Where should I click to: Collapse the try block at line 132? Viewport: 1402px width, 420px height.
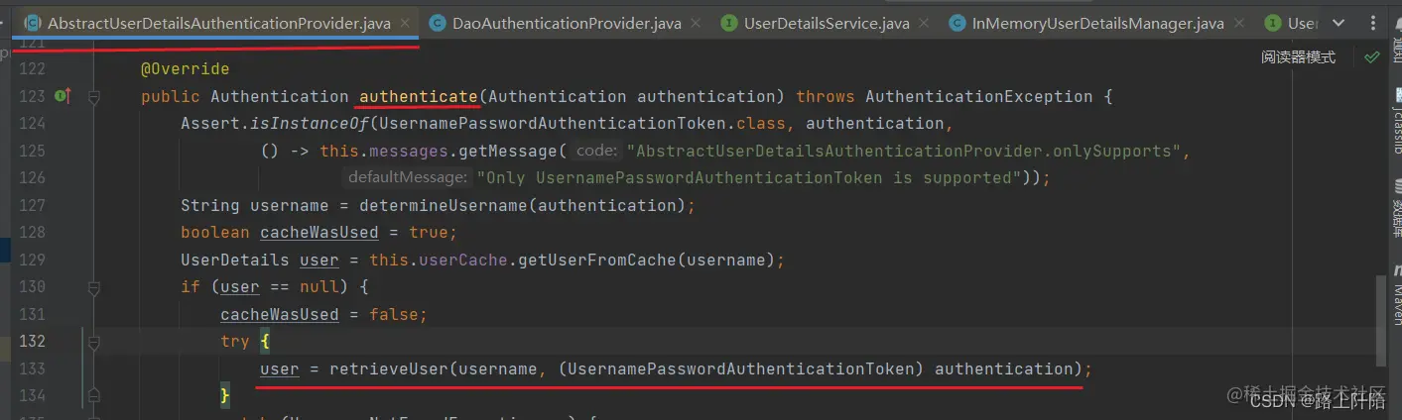point(94,343)
